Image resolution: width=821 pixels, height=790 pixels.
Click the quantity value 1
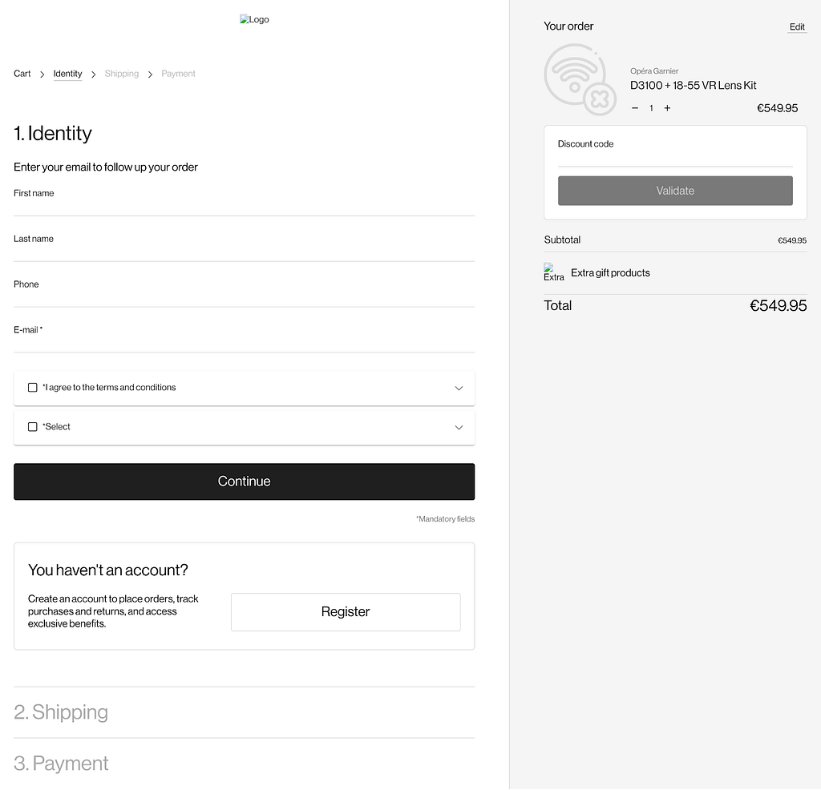[651, 108]
